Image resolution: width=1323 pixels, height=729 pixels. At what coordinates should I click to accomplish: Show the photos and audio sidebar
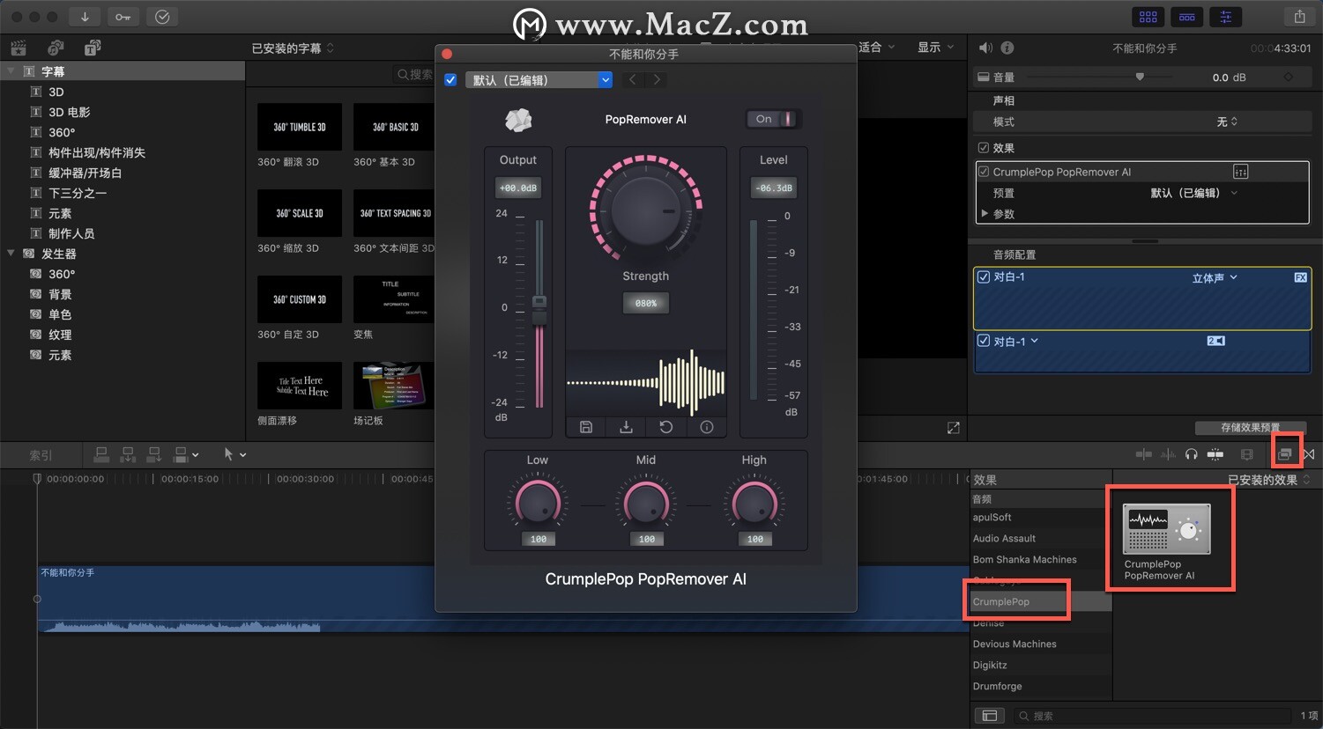[x=56, y=48]
